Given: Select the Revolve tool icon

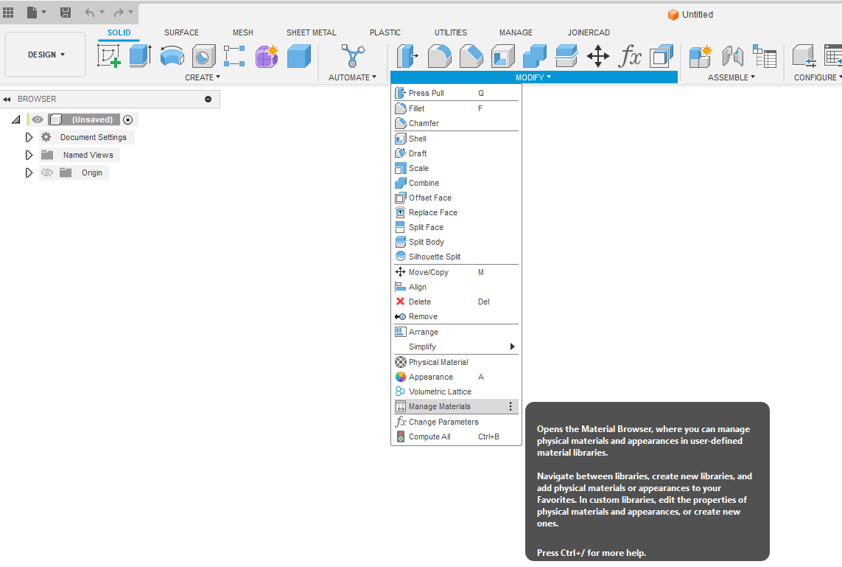Looking at the screenshot, I should click(172, 56).
